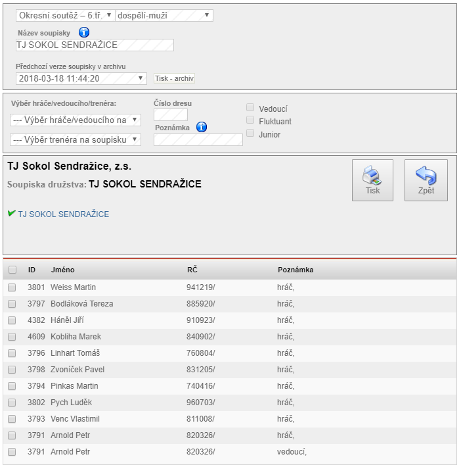Open the Okresní soutěž league dropdown
461x467 pixels.
64,15
